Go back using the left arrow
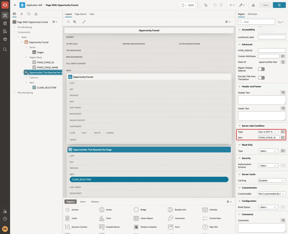288x234 pixels. [x=15, y=5]
